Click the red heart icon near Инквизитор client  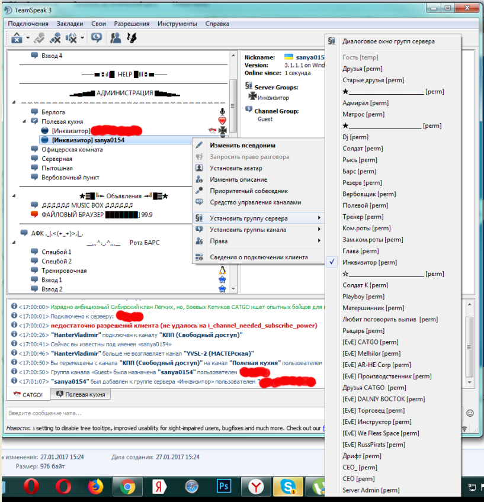coord(222,120)
